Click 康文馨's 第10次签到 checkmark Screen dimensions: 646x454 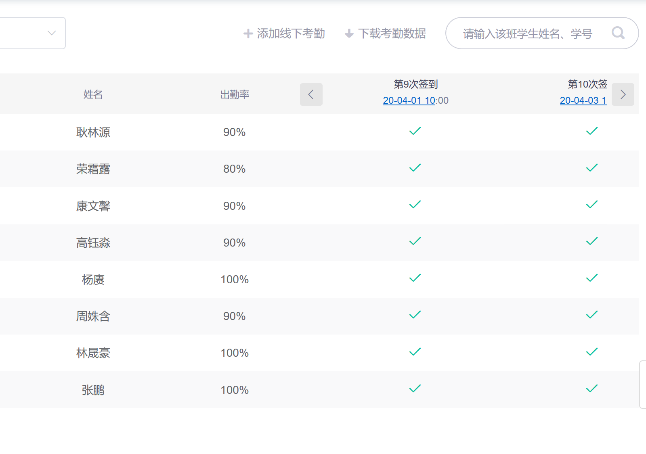coord(591,205)
